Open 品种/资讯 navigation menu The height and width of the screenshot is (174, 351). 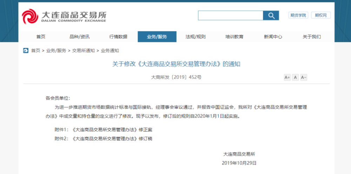tap(79, 37)
